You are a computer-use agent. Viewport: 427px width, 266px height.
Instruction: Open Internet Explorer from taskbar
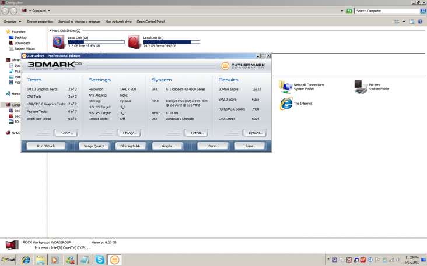coord(26,260)
